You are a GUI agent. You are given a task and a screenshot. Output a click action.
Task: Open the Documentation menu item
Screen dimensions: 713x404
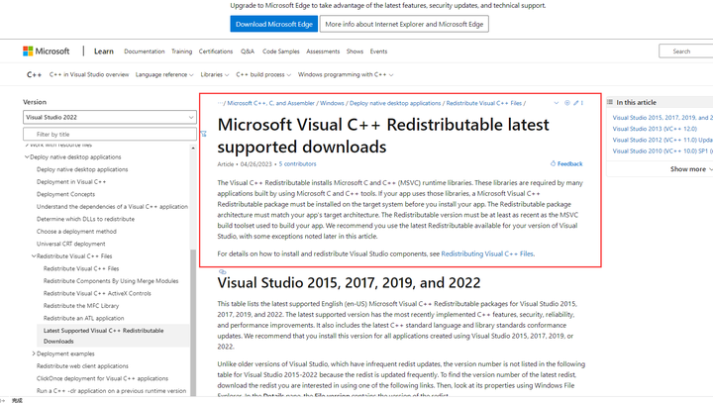coord(145,51)
